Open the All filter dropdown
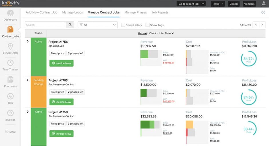The width and height of the screenshot is (269, 146). pos(98,25)
